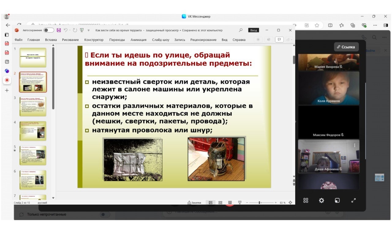Toggle the Только непрочитанные switch
The height and width of the screenshot is (234, 392).
click(105, 214)
